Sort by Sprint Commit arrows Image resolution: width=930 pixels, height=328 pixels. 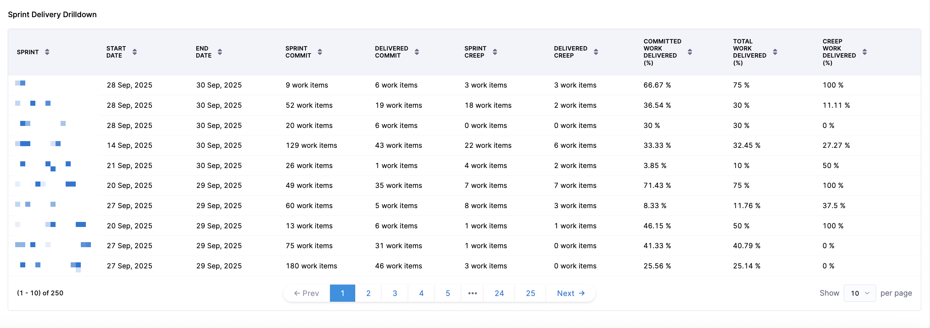point(320,52)
